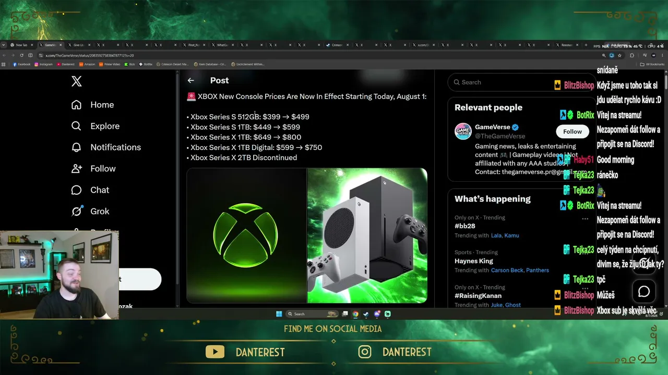This screenshot has height=375, width=668.
Task: Reload the page in the browser
Action: click(x=21, y=55)
